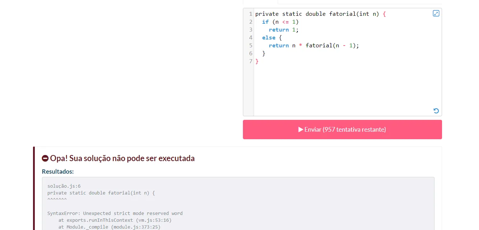Click the red error icon beside "Opa!"
The width and height of the screenshot is (479, 230).
click(45, 158)
